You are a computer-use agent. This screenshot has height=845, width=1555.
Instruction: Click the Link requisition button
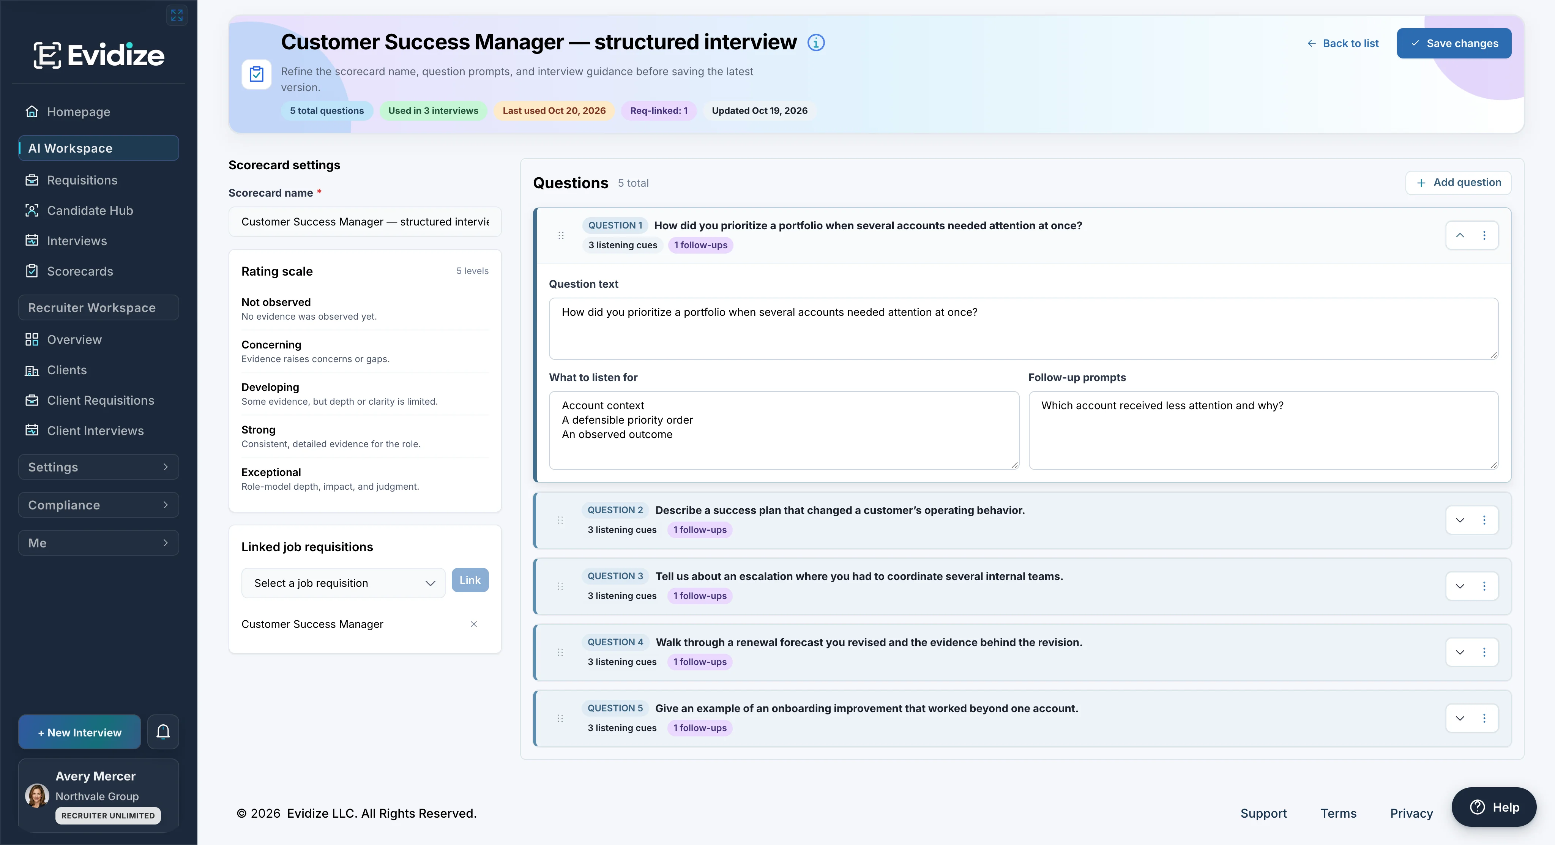[x=470, y=580]
